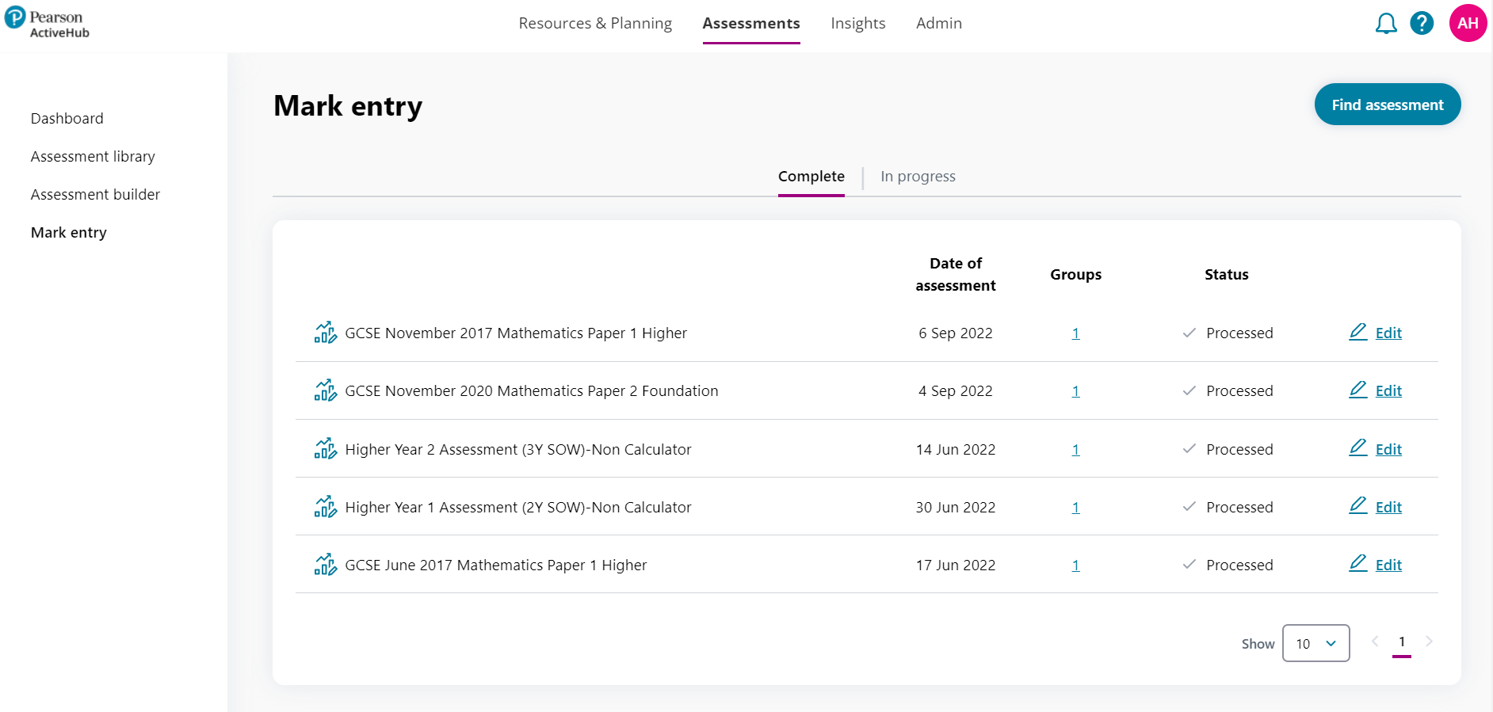Open the AH user profile avatar
The height and width of the screenshot is (712, 1493).
click(1467, 23)
